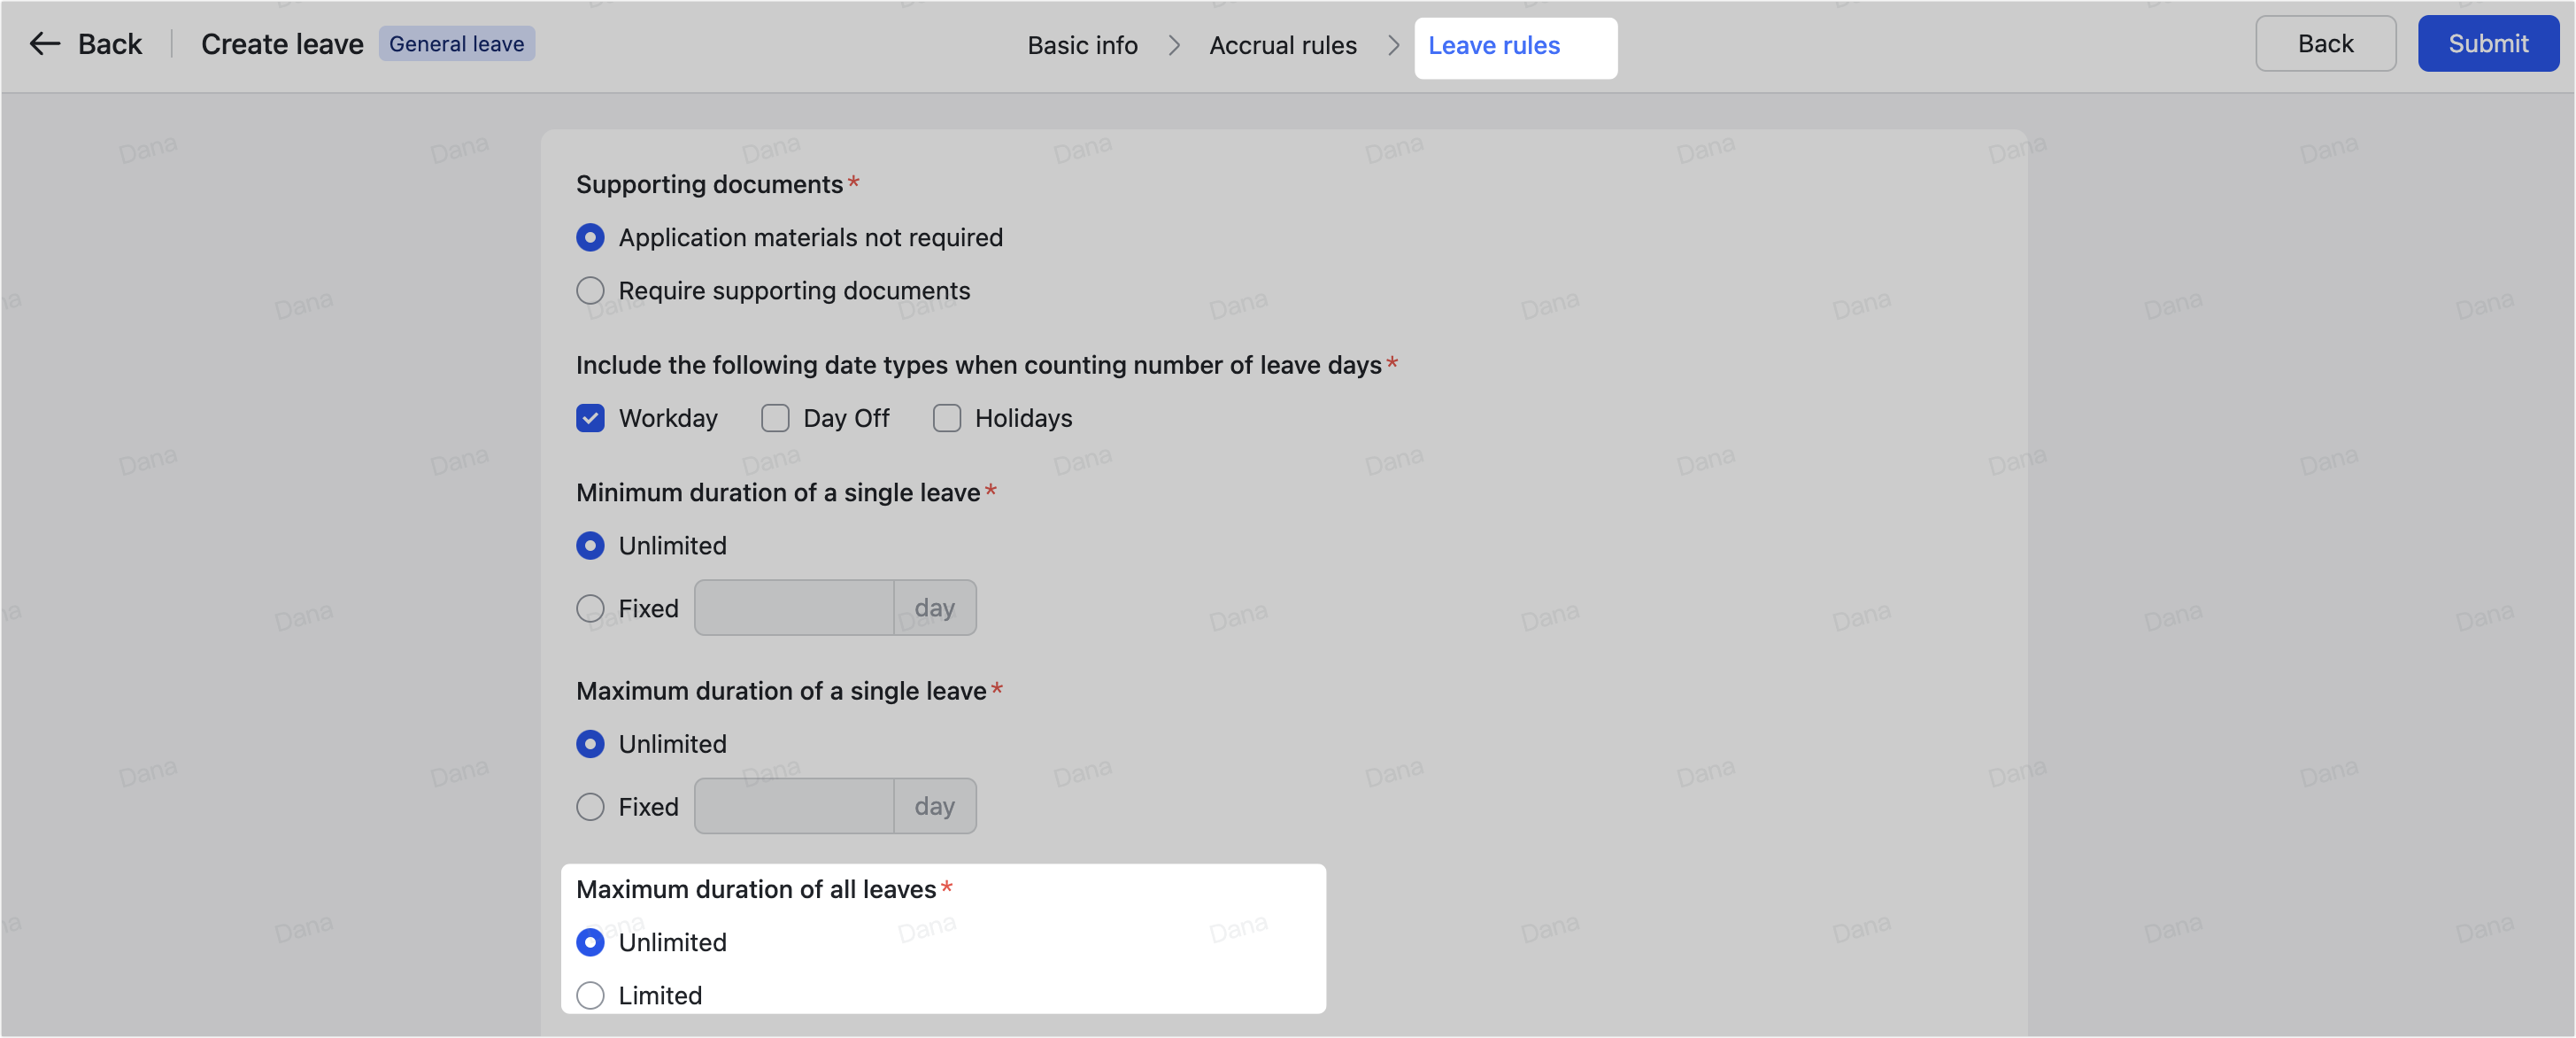The width and height of the screenshot is (2576, 1038).
Task: Select Unlimited for Minimum duration of single leave
Action: 590,546
